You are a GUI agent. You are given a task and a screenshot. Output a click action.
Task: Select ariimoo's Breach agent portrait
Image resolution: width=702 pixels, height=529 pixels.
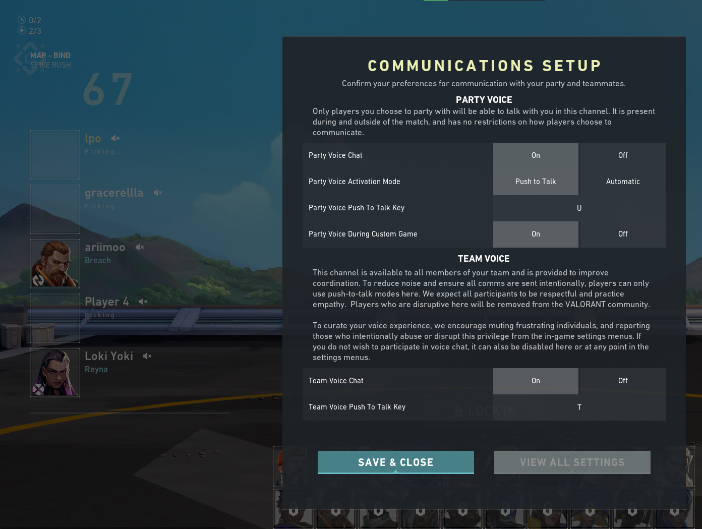(55, 264)
